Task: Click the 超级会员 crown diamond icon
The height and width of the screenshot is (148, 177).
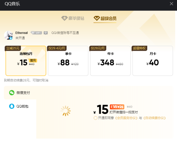Action: [96, 18]
